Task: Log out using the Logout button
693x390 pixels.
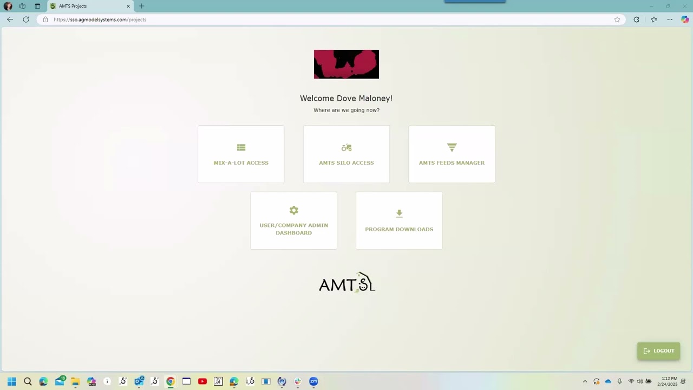Action: pyautogui.click(x=658, y=351)
